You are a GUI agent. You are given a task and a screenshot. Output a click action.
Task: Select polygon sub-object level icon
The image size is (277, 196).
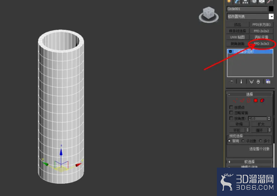pos(255,100)
